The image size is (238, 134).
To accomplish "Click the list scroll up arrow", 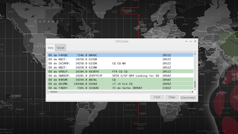I will [195, 54].
